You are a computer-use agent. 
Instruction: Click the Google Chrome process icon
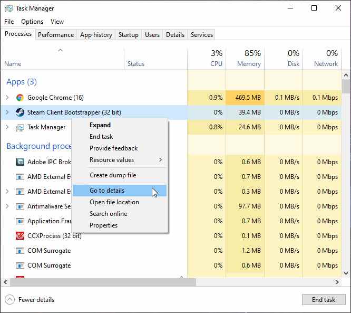click(20, 98)
